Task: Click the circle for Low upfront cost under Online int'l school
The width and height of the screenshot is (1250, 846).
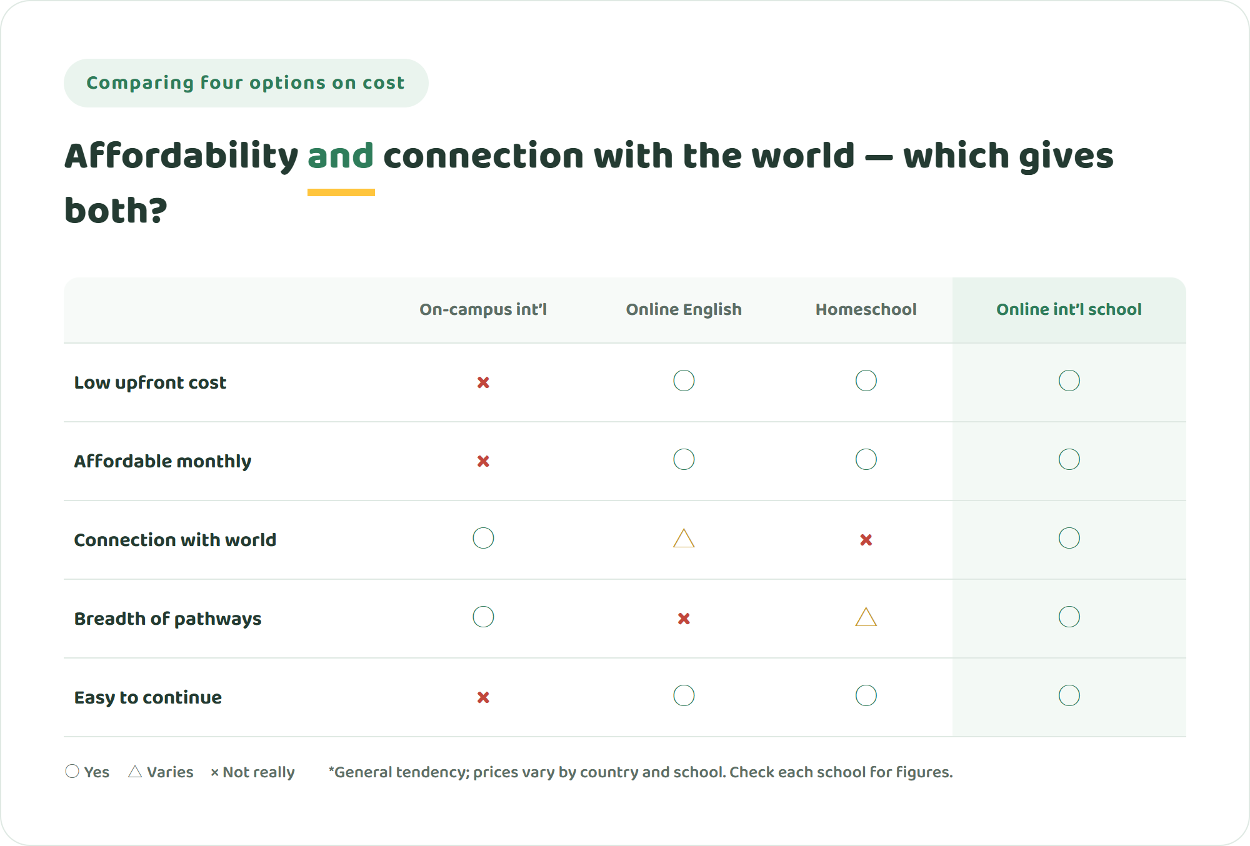Action: tap(1069, 381)
